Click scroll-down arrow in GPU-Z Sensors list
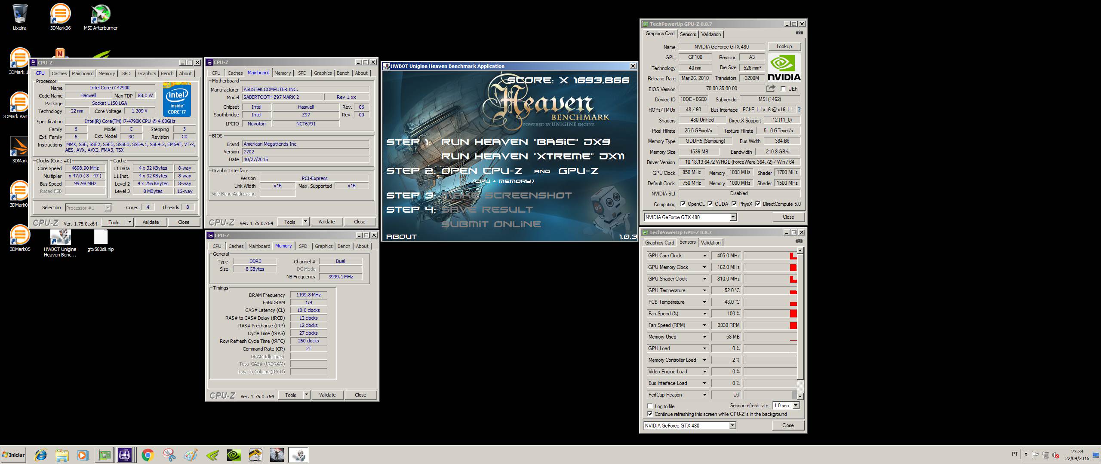Viewport: 1101px width, 464px height. [800, 396]
